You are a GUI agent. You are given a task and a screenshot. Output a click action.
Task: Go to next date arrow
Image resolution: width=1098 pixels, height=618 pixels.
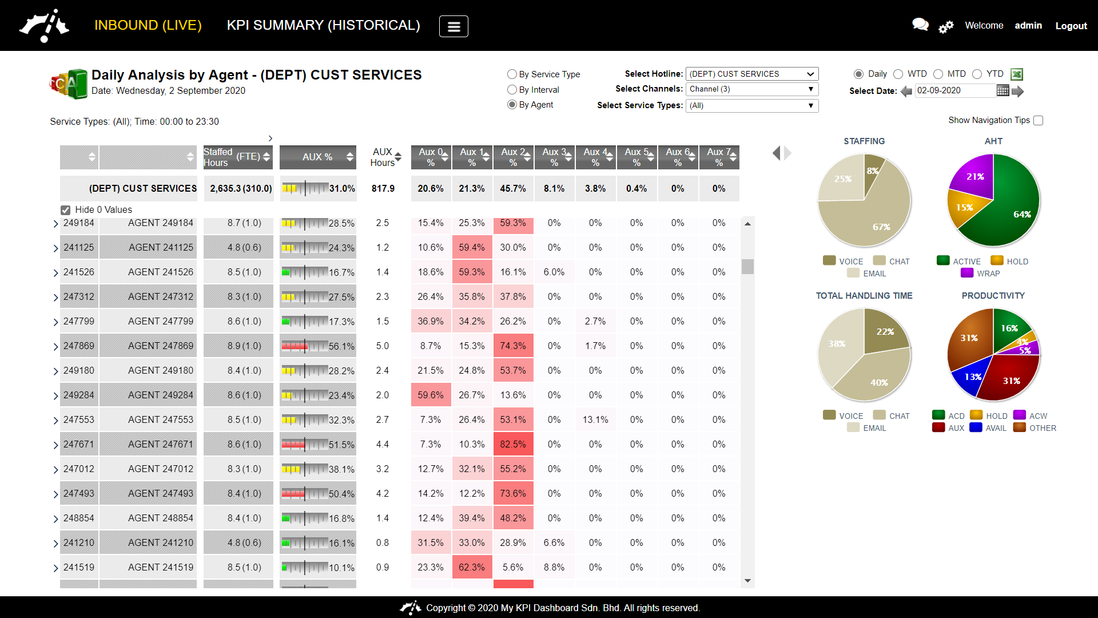(x=1017, y=91)
